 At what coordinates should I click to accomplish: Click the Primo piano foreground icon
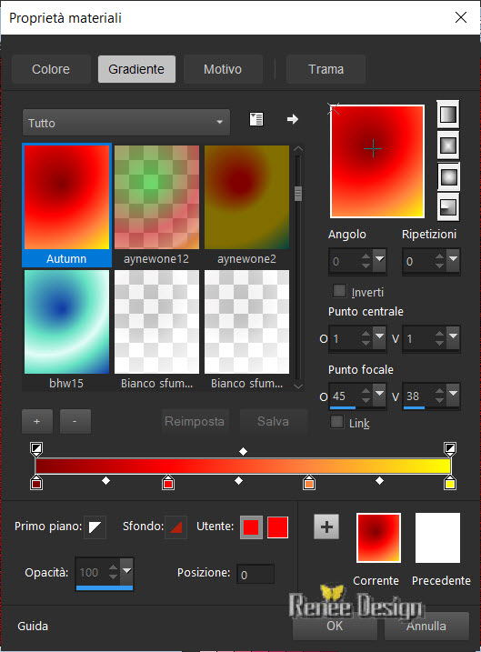[95, 527]
